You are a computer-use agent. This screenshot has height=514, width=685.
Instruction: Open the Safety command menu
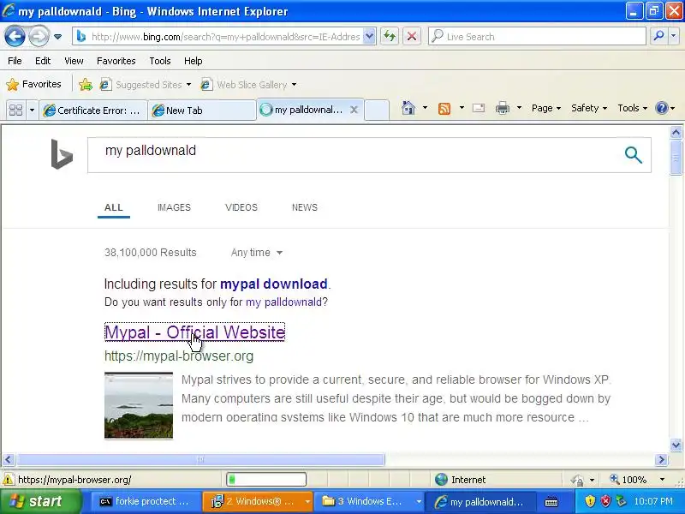589,108
